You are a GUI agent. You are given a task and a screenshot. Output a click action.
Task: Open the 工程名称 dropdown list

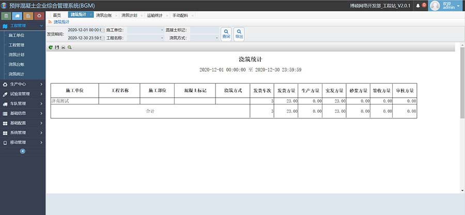162,38
